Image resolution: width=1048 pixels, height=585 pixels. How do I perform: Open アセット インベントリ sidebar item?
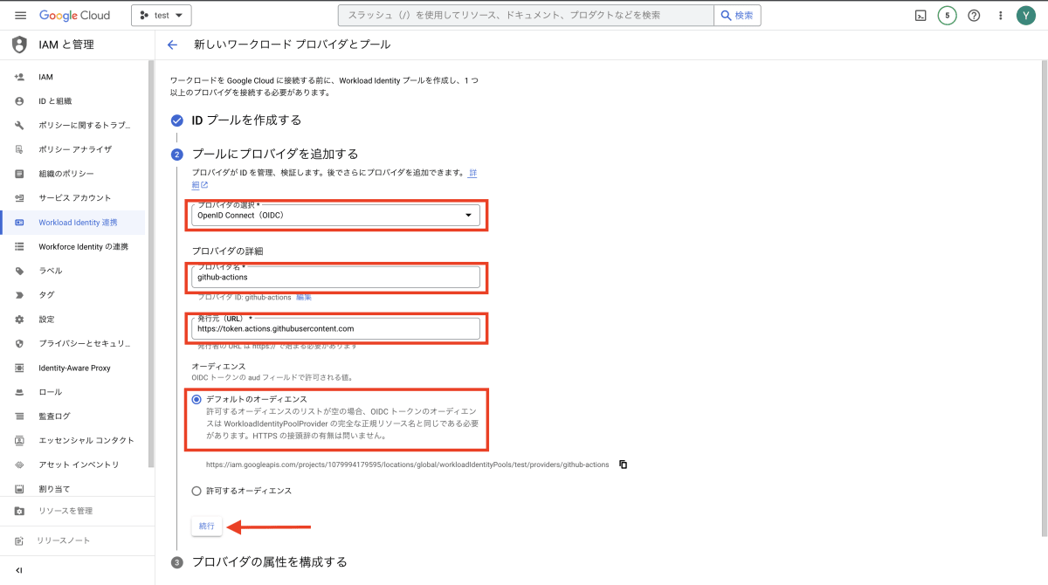[x=72, y=465]
